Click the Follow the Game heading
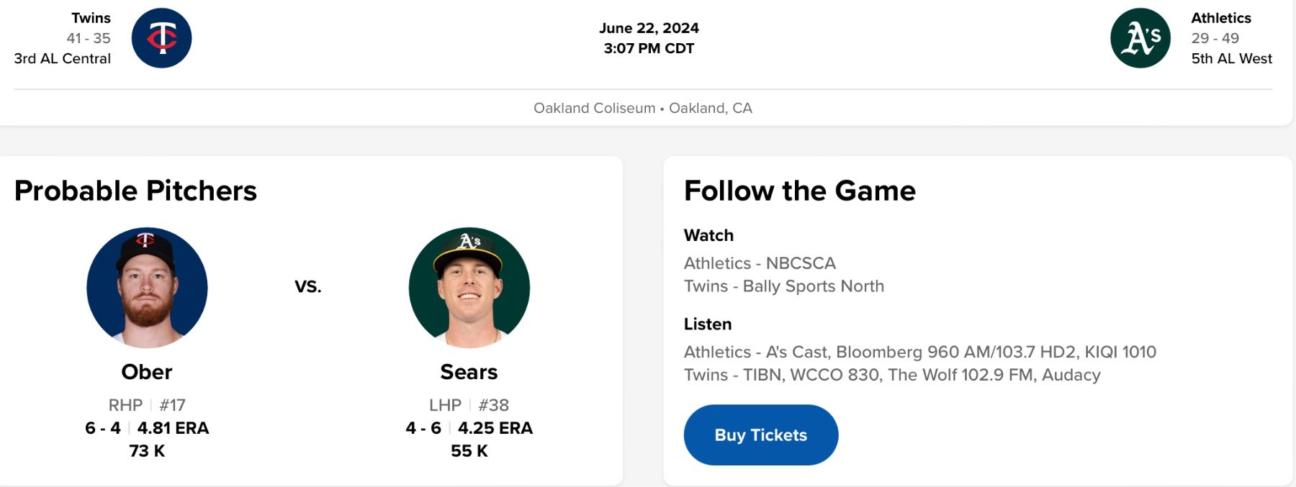 pos(799,191)
